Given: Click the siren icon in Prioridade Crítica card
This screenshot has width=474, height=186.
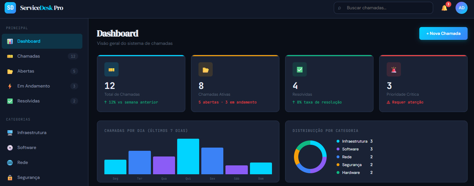Looking at the screenshot, I should (394, 70).
